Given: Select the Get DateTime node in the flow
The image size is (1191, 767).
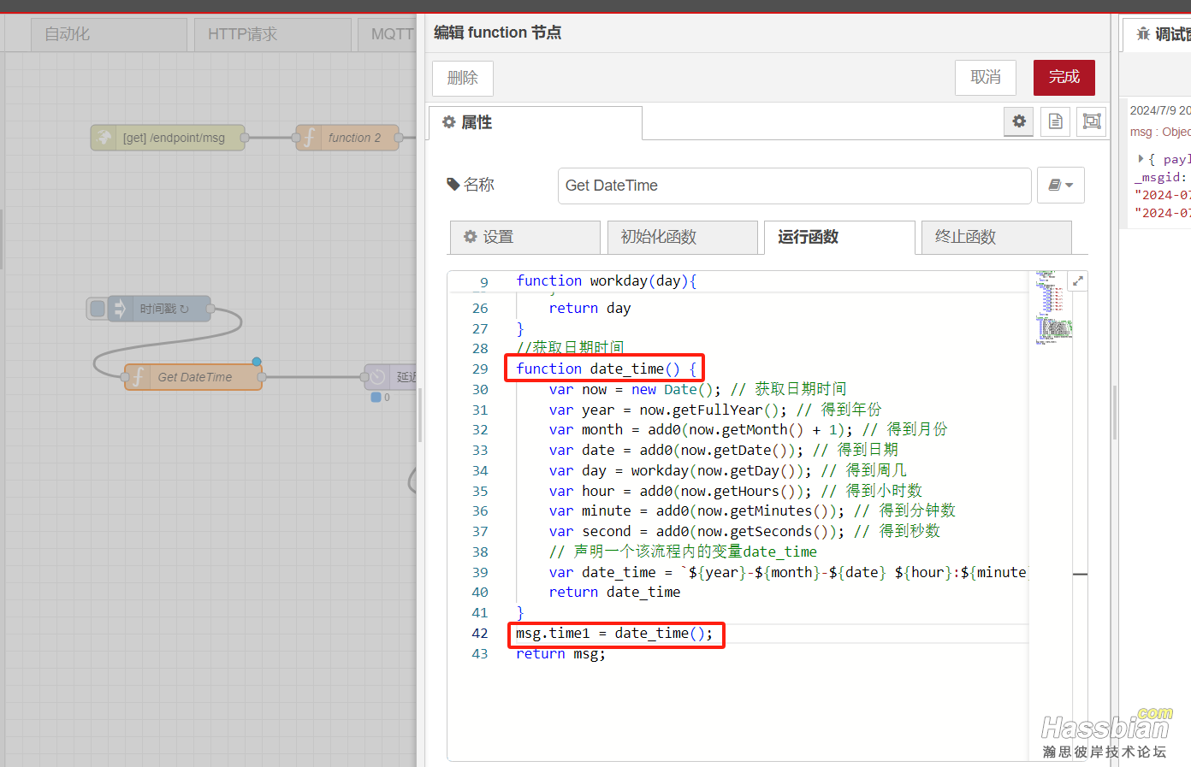Looking at the screenshot, I should pyautogui.click(x=193, y=377).
